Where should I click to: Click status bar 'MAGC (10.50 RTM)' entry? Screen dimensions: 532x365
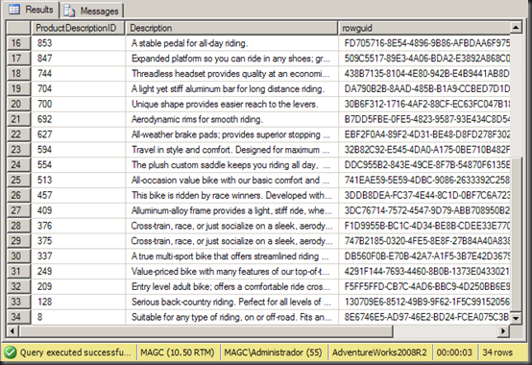178,353
